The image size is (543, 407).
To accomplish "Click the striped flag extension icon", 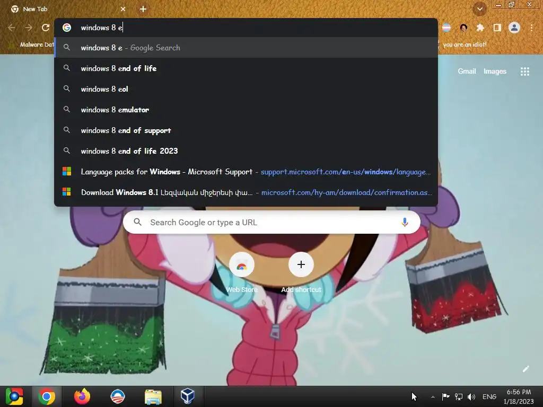I will (446, 28).
